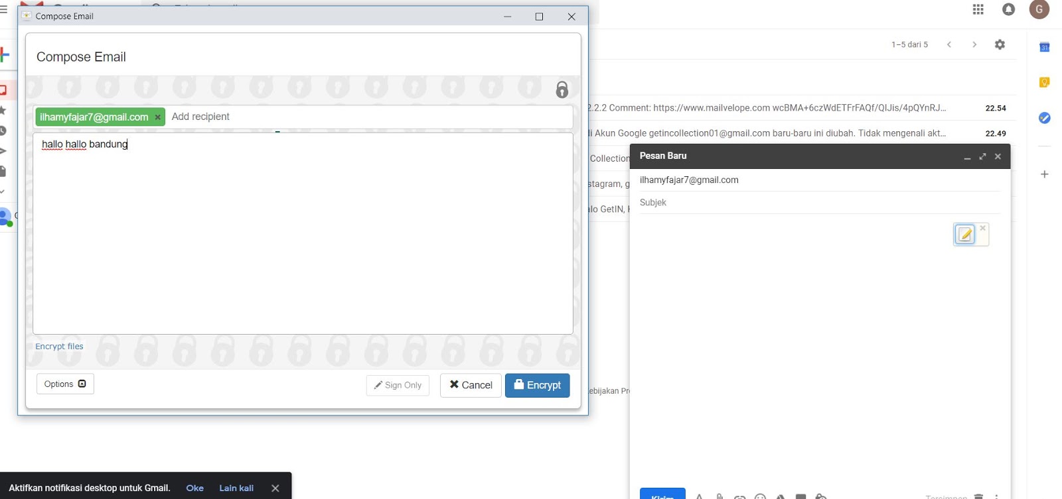Open Akun Google email received 22.49
1062x499 pixels.
801,133
